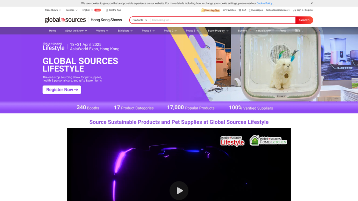Click the Lifestyle logo in video
This screenshot has height=201, width=358.
pos(232,141)
